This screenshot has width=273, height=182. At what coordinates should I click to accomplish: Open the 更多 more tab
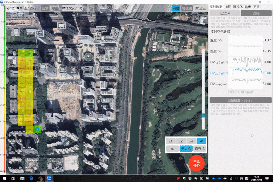pyautogui.click(x=256, y=7)
